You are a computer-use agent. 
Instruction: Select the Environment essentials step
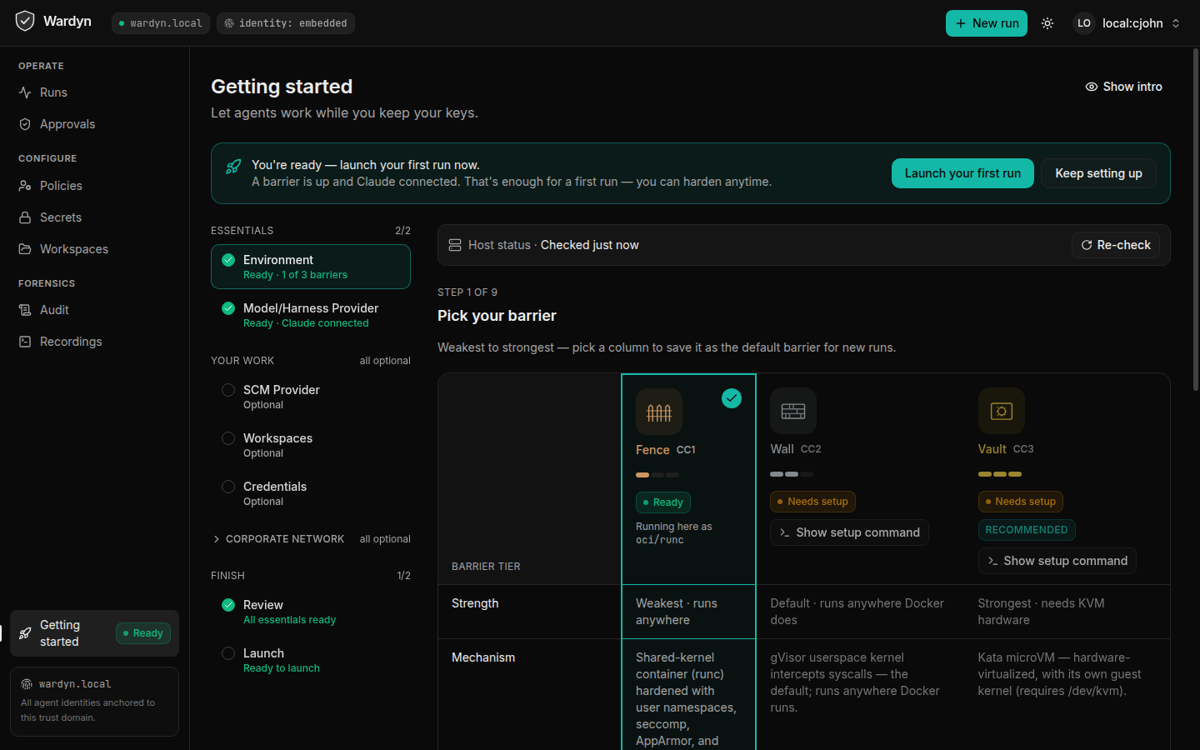pyautogui.click(x=311, y=267)
